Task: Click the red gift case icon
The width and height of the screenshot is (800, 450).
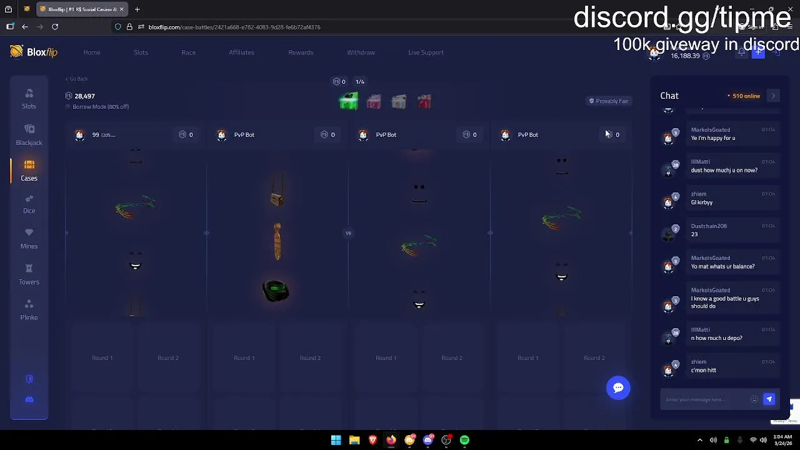Action: (x=424, y=101)
